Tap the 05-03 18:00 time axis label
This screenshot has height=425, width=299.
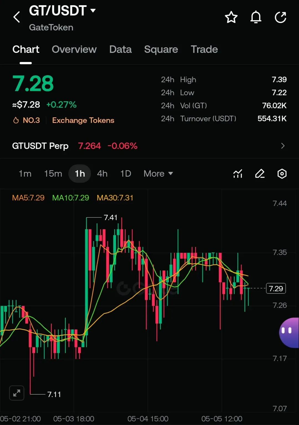pos(74,419)
